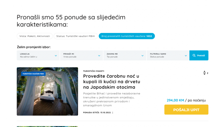Click the TURISTIČKI PAKETI category label
Image resolution: width=211 pixels, height=127 pixels.
pos(94,71)
